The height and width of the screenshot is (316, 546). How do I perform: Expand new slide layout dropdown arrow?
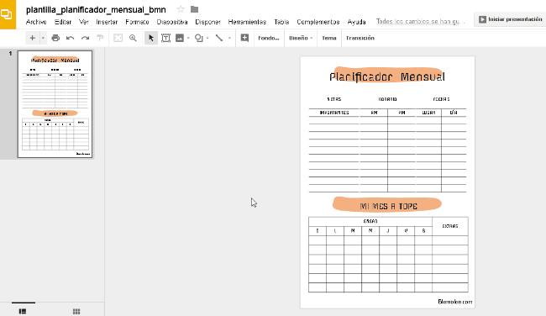click(x=43, y=38)
